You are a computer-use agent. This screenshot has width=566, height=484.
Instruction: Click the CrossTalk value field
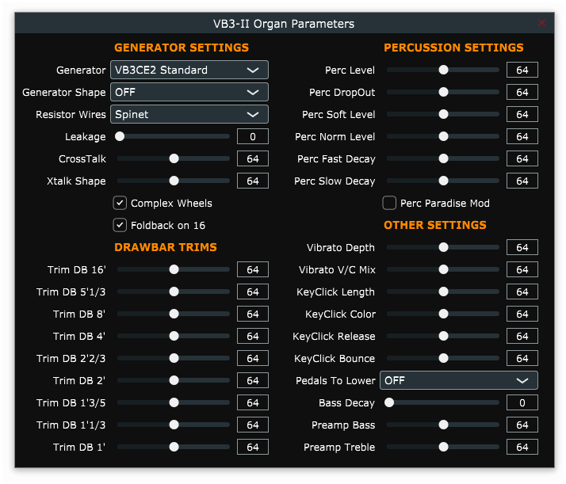(253, 158)
